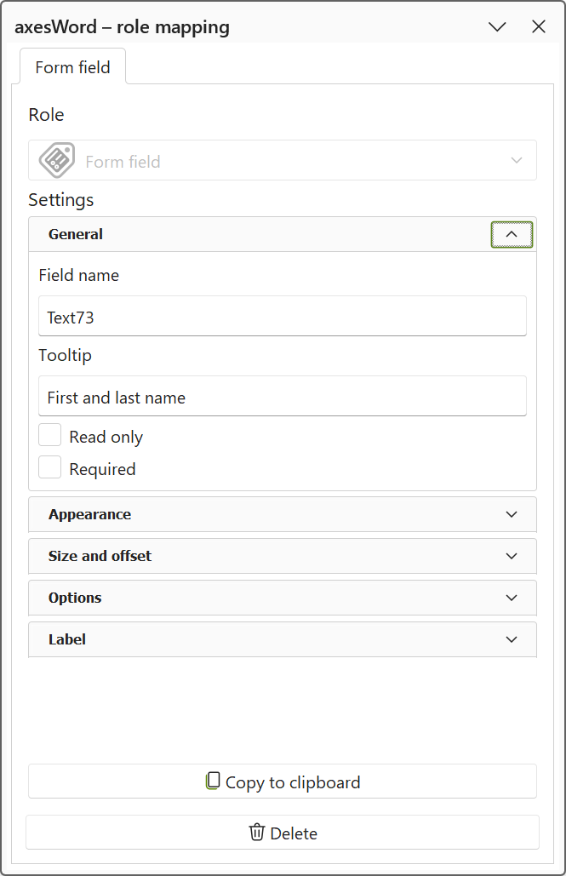Click the Form field tag icon
The image size is (566, 876).
pos(57,160)
